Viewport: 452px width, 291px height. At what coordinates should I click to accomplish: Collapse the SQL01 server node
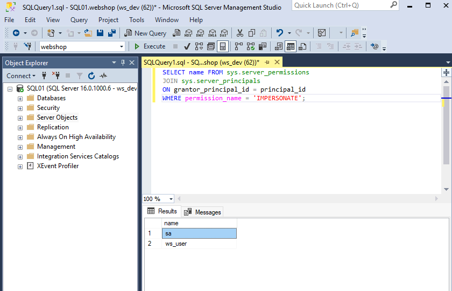pos(10,89)
